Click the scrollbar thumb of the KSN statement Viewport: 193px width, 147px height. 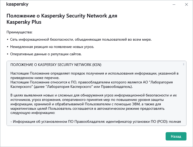click(x=184, y=64)
